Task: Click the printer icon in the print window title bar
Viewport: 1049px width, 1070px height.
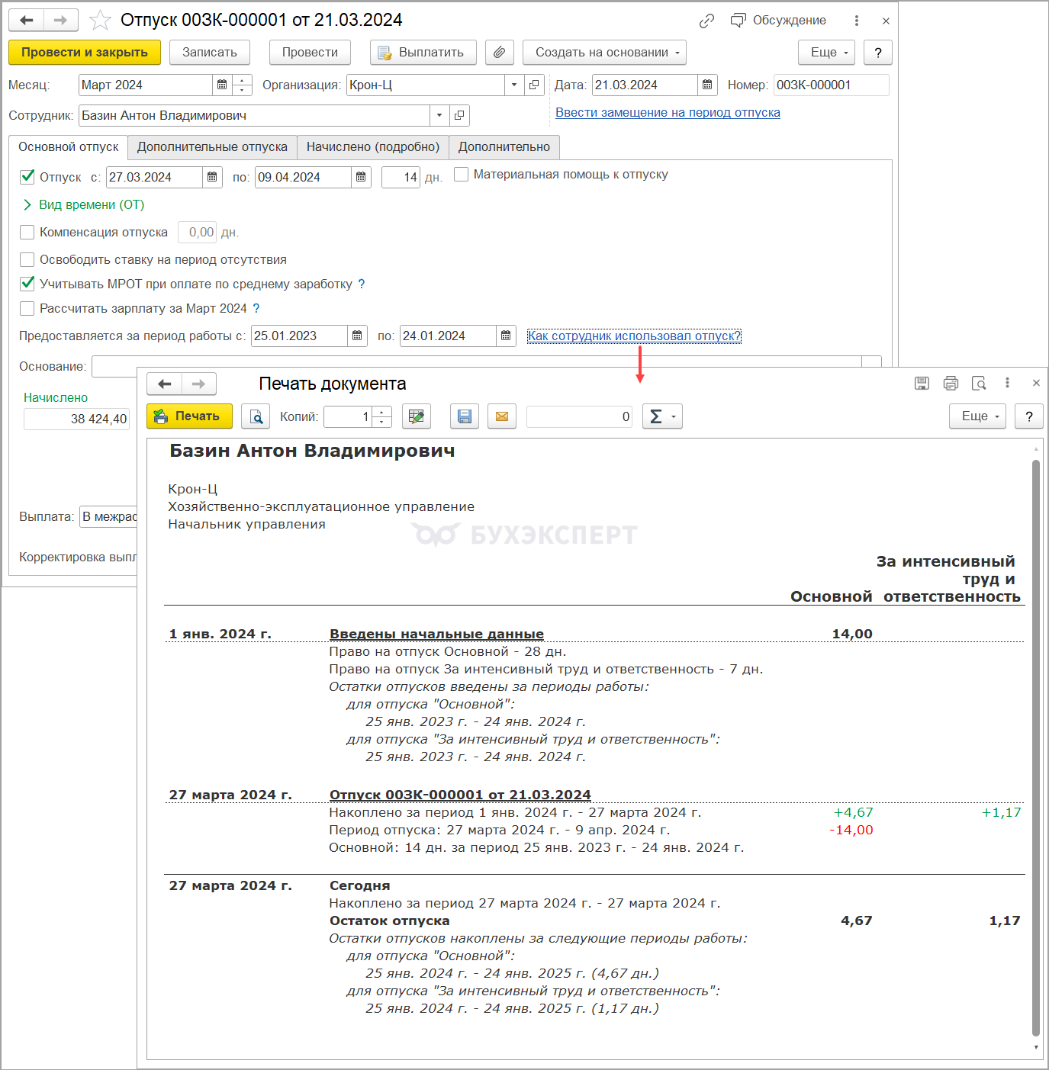Action: [951, 384]
